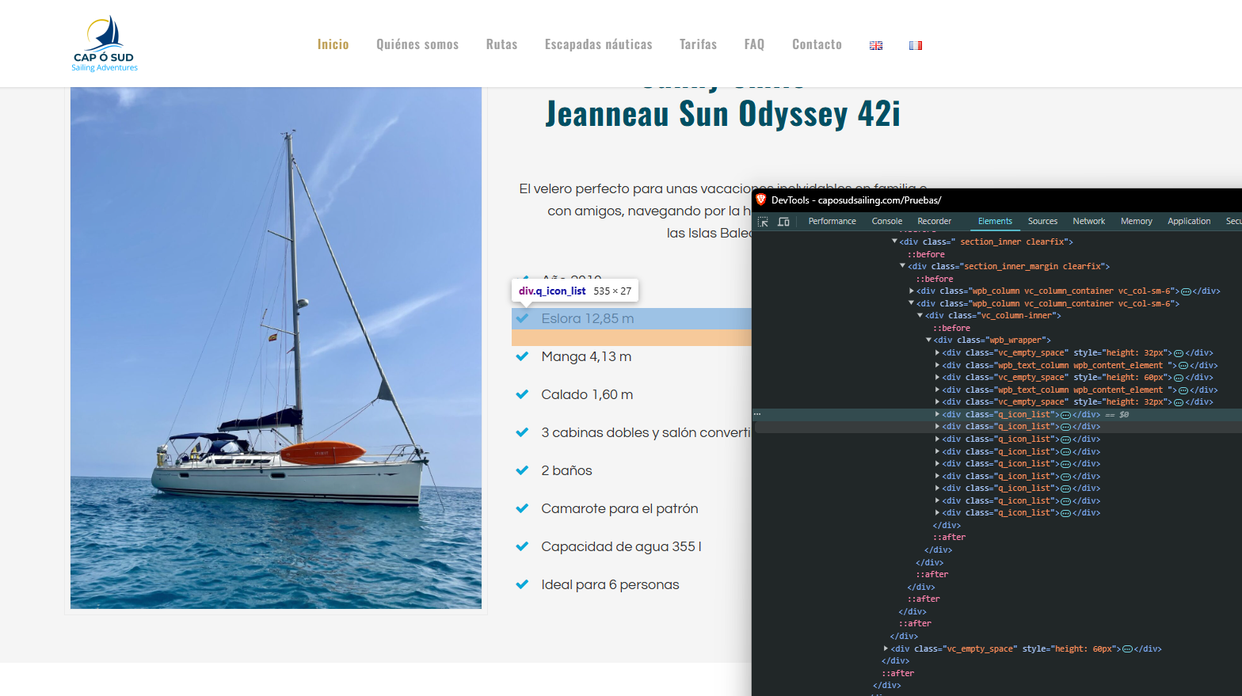Select the vc_column-inner tag text in Elements tree

coord(993,316)
